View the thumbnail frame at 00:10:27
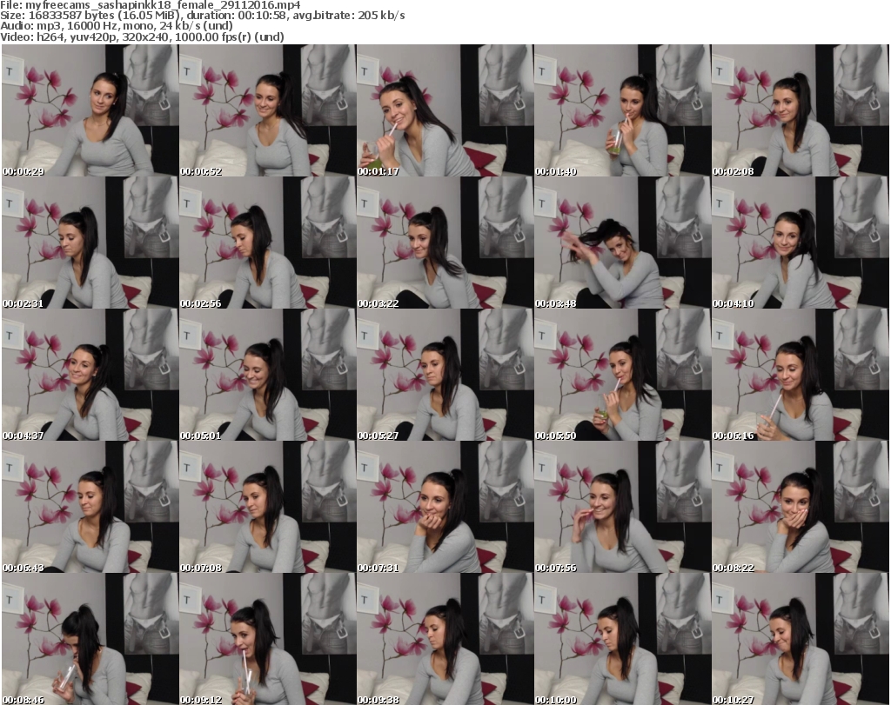891x705 pixels. (801, 639)
